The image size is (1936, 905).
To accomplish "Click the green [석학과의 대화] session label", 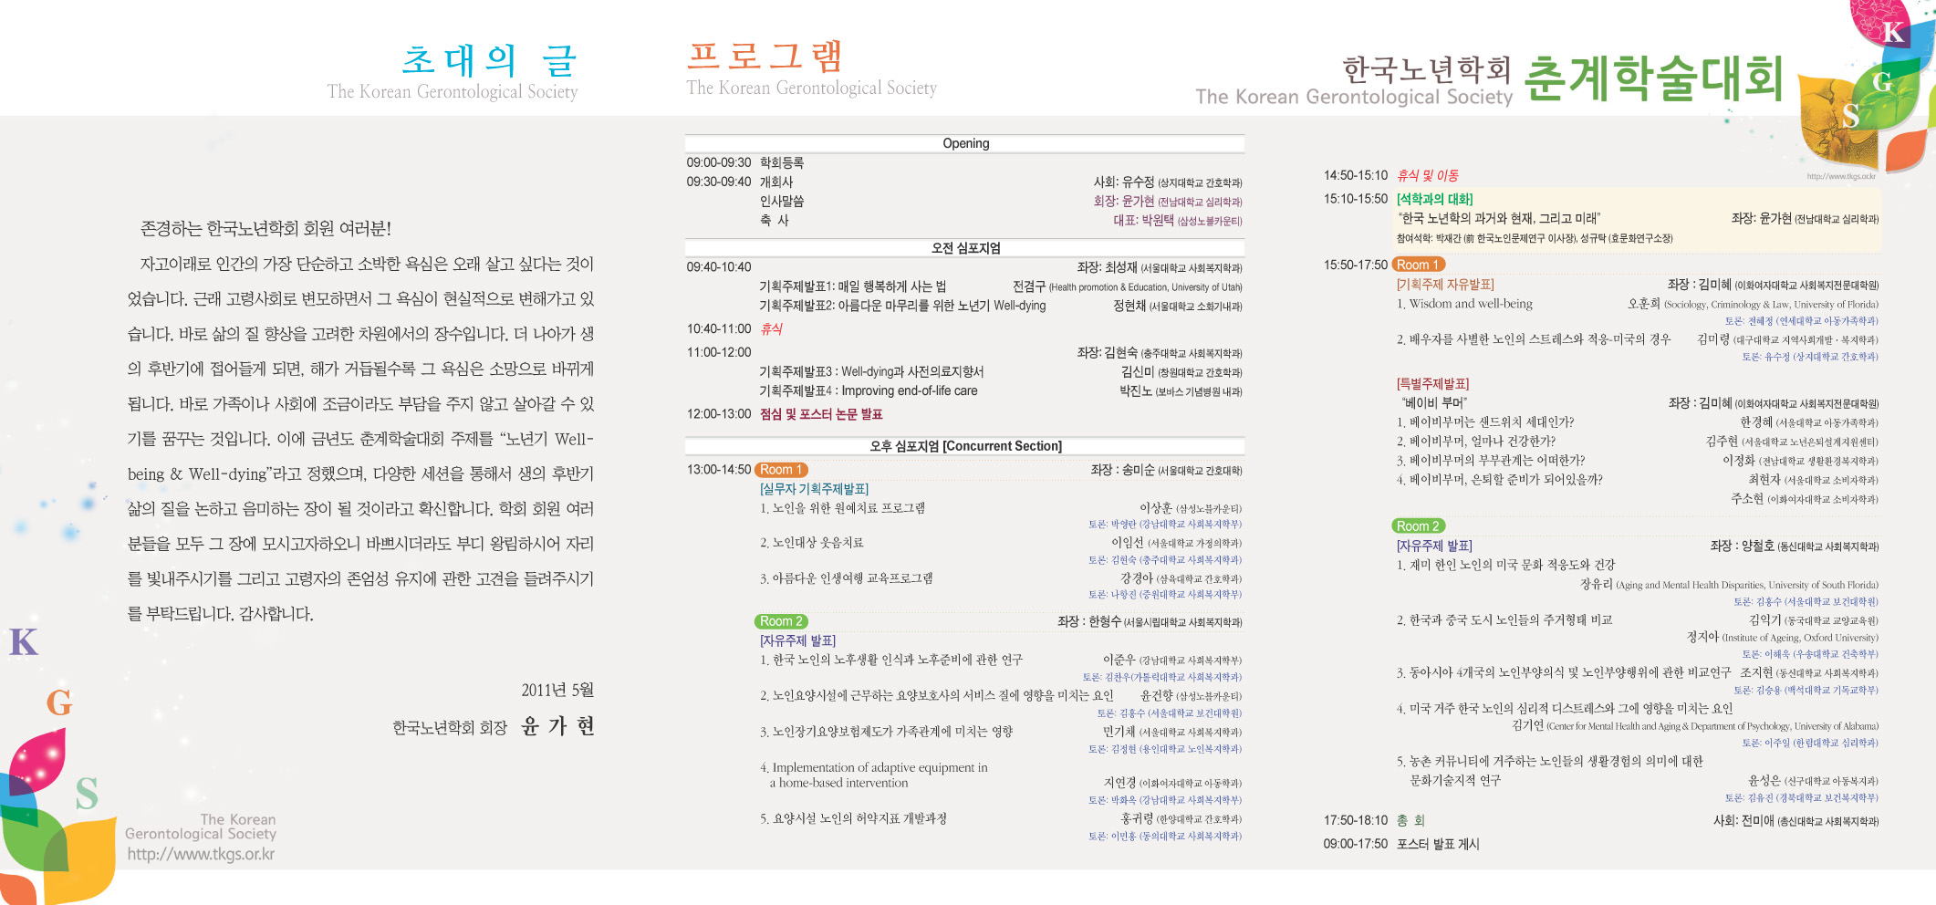I will [x=1434, y=199].
